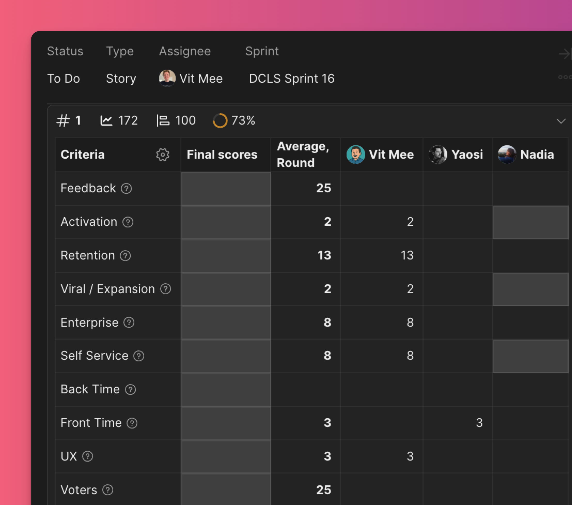
Task: Open the Status dropdown showing To Do
Action: (64, 79)
